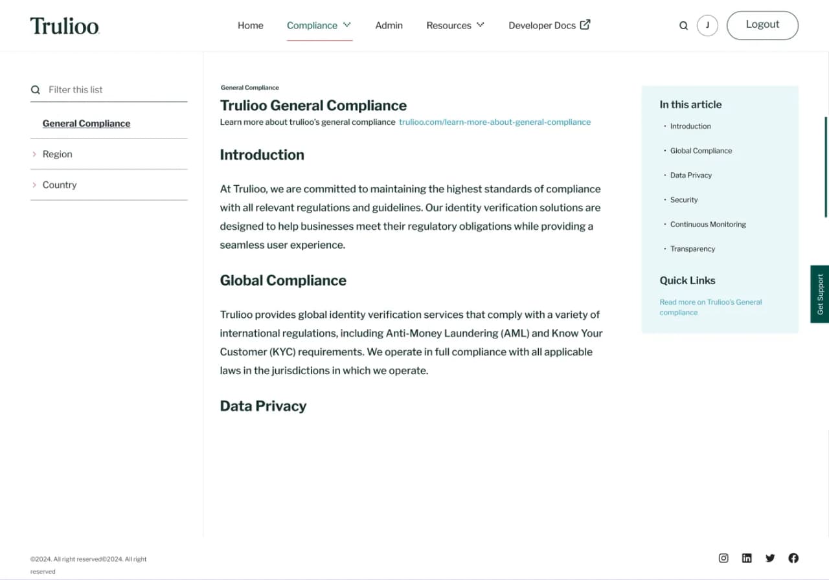Click the Logout button

click(762, 25)
